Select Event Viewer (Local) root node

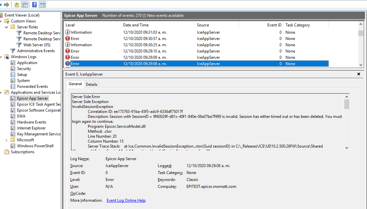click(x=22, y=15)
